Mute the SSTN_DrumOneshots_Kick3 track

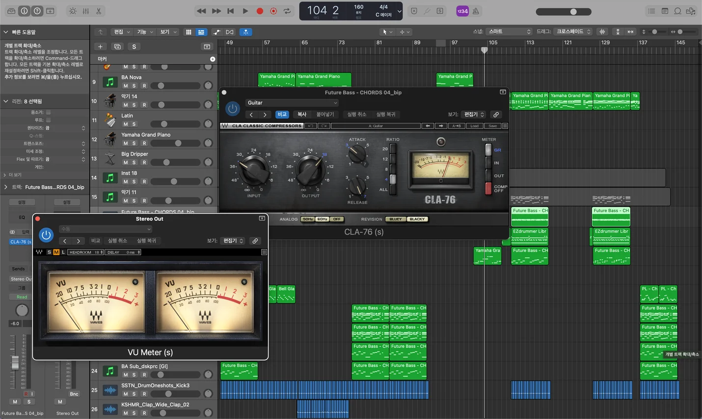[126, 394]
